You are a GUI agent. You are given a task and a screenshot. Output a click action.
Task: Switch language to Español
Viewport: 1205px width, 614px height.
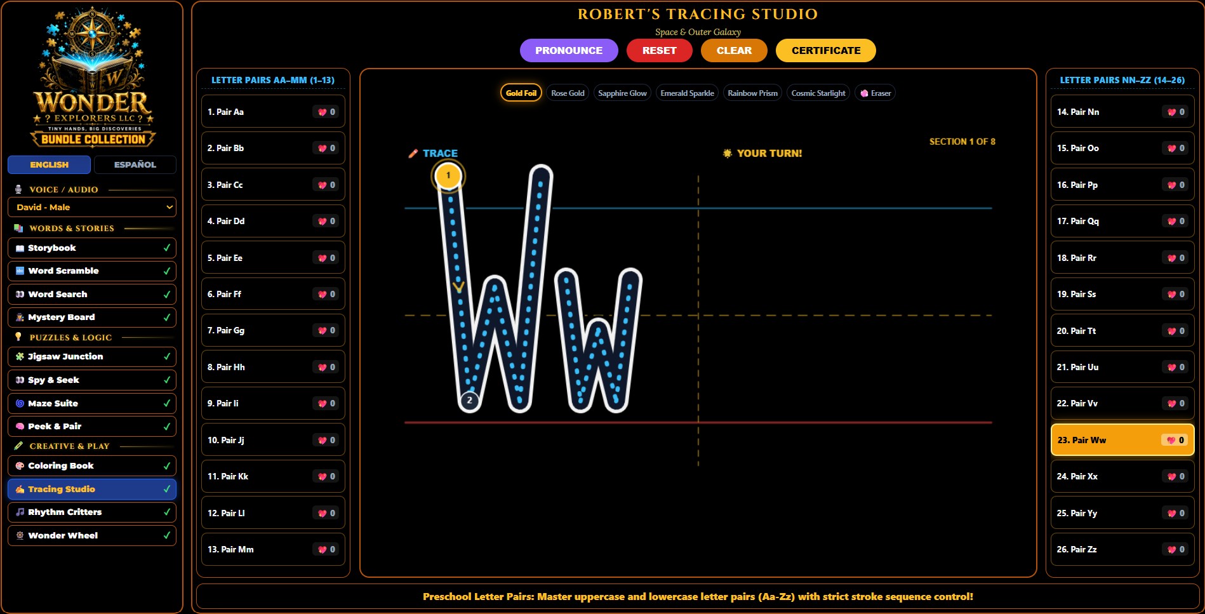click(135, 164)
